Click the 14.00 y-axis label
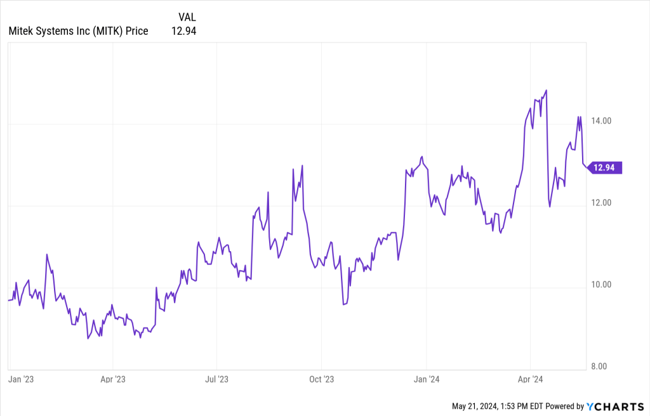 coord(600,121)
